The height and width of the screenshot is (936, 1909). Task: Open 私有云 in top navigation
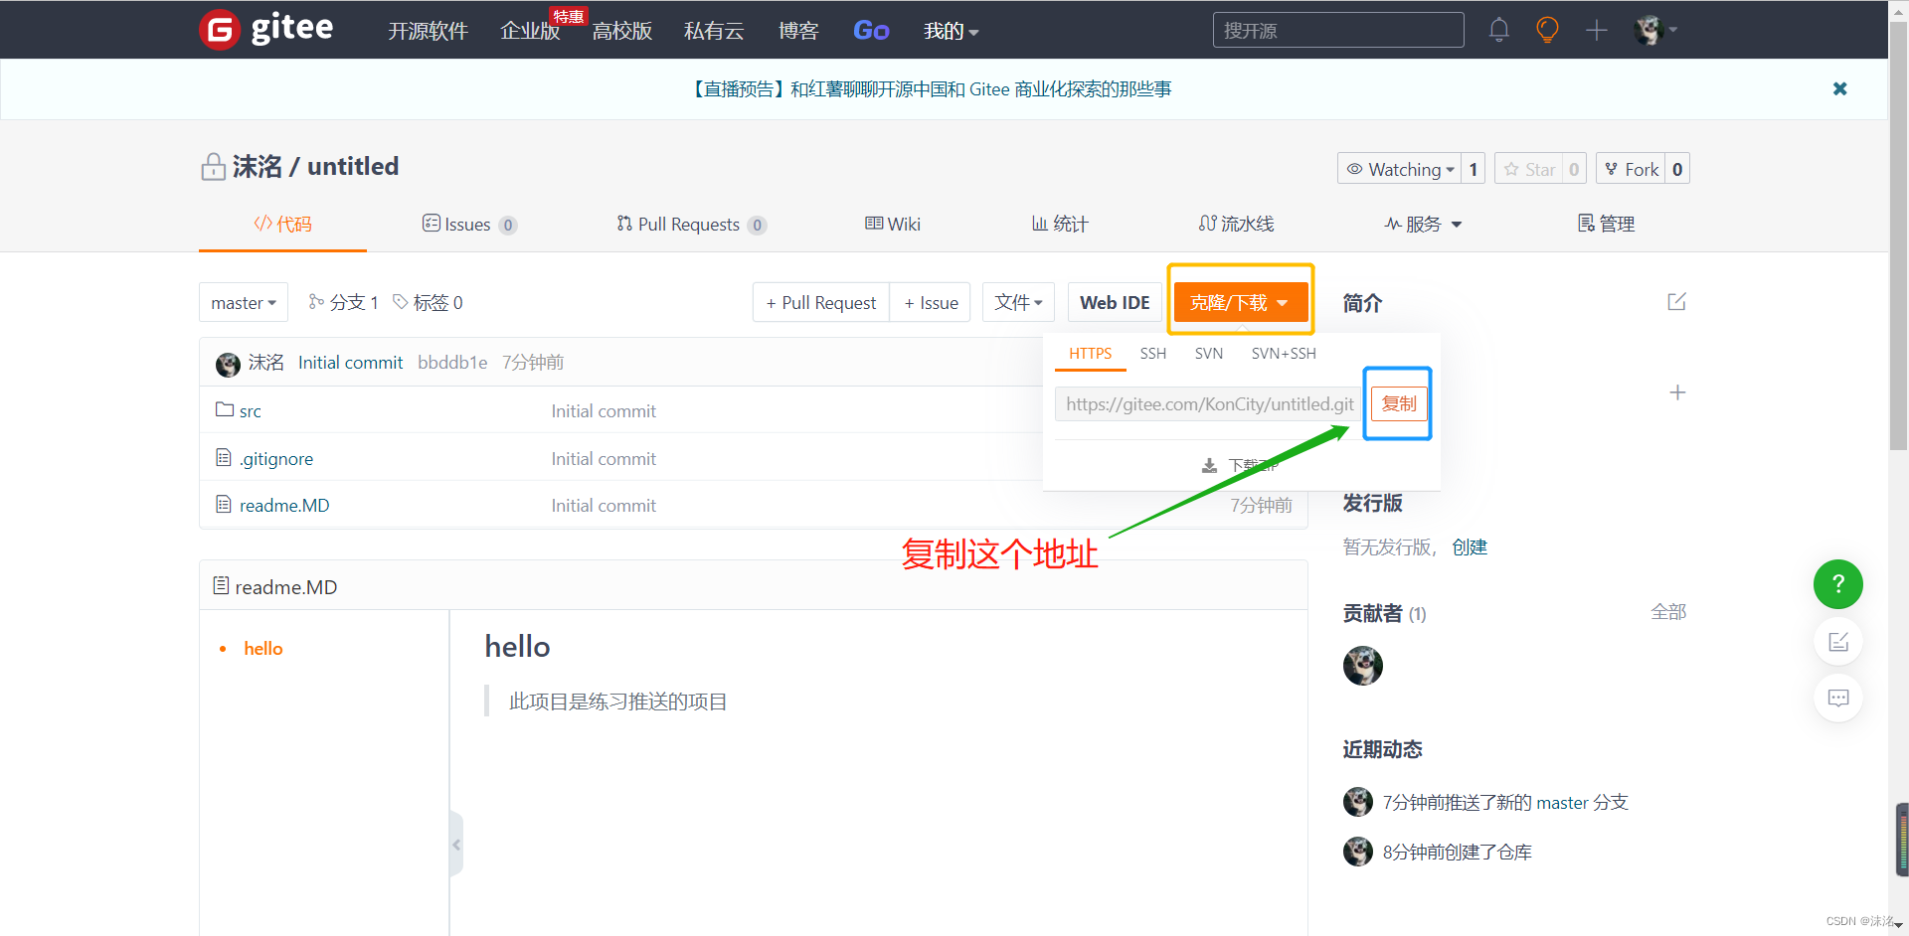[714, 31]
